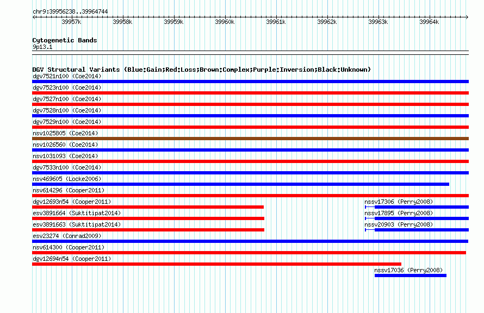The image size is (484, 313).
Task: Click the 39962k ruler position label
Action: 327,22
